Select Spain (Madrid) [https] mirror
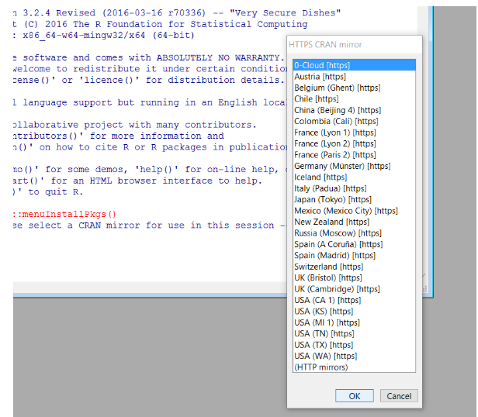The width and height of the screenshot is (478, 417). pos(354,255)
